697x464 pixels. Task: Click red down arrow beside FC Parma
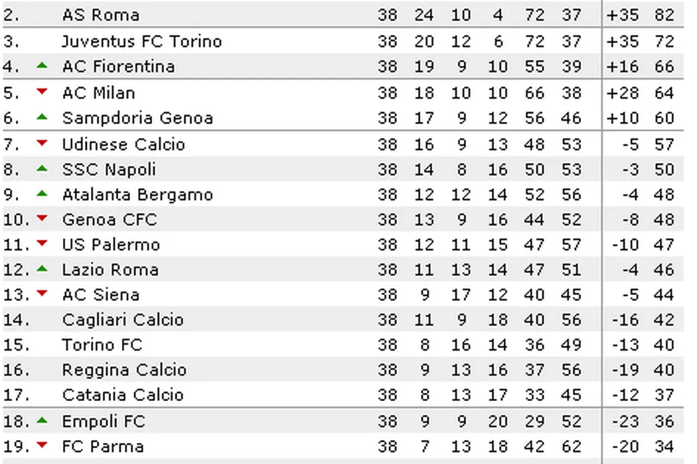point(42,445)
